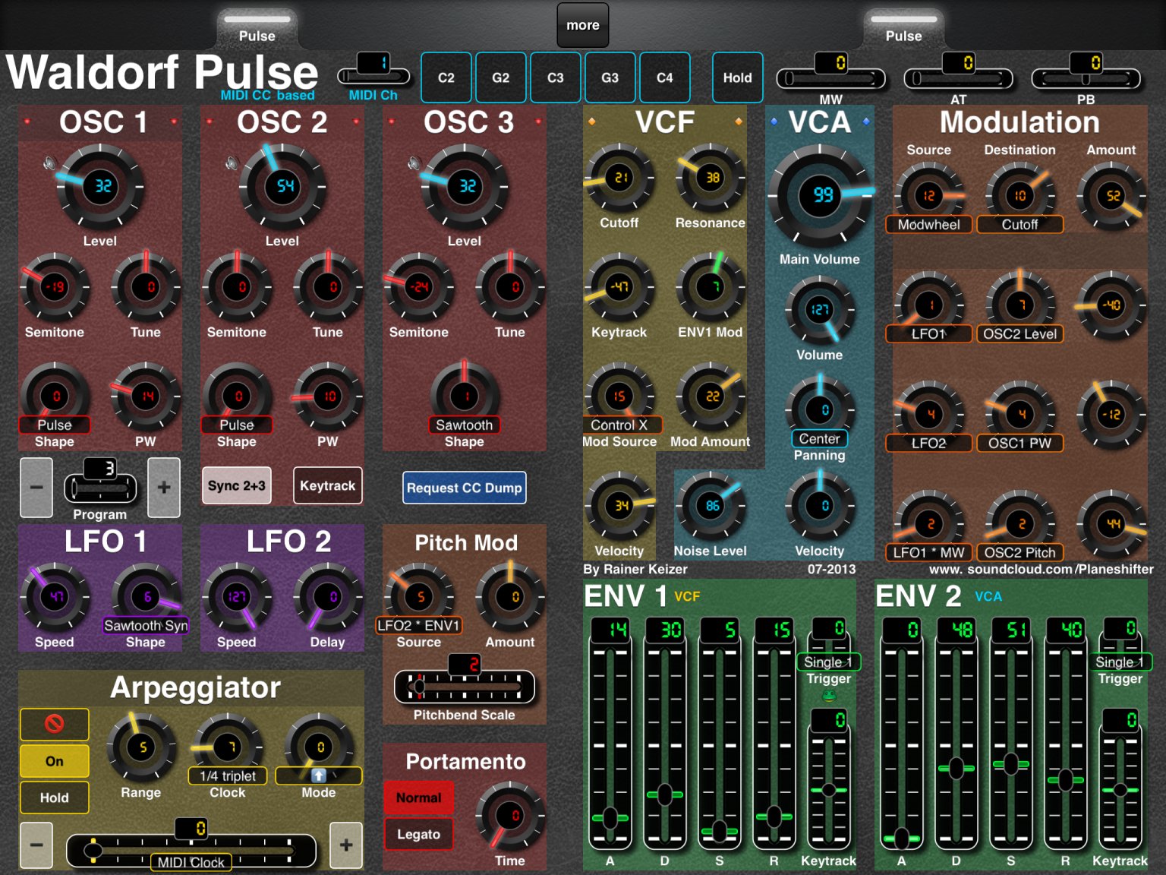Decrease the Program number with minus
The image size is (1166, 875).
(x=36, y=487)
